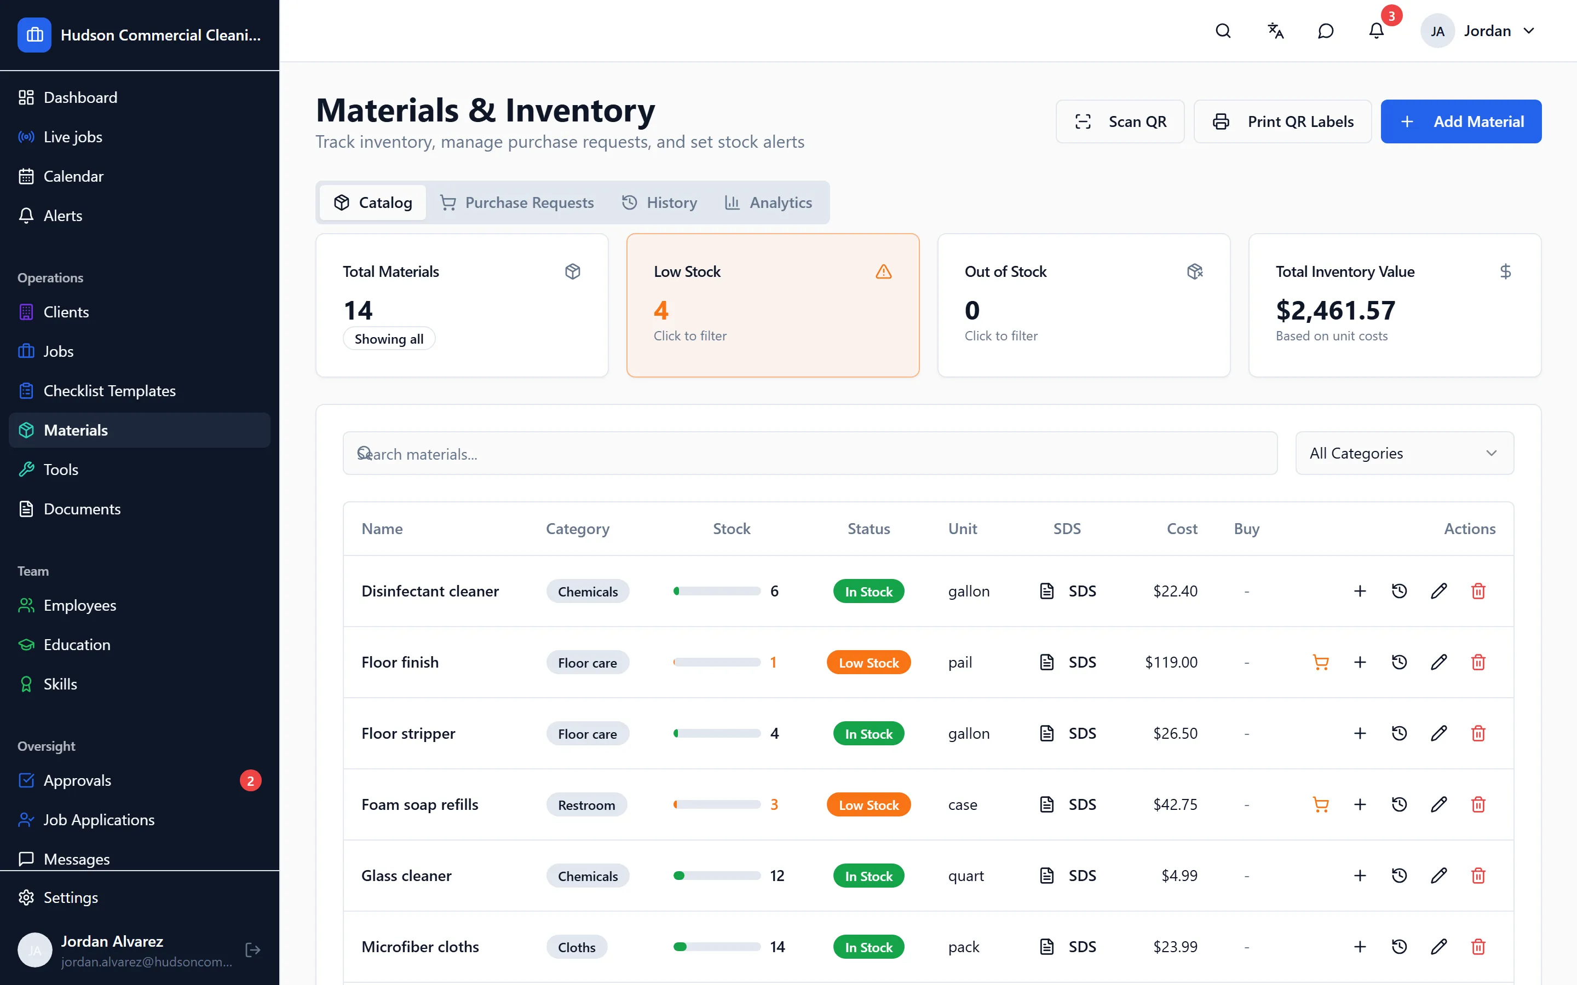The image size is (1577, 985).
Task: Add stock for Microfiber cloths
Action: click(x=1360, y=947)
